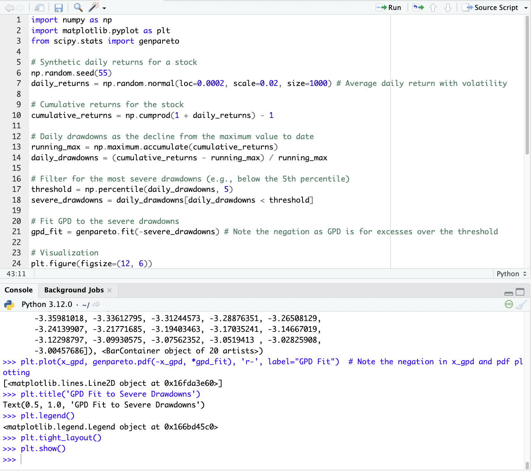Click the forward navigation arrow
The width and height of the screenshot is (531, 471).
coord(20,8)
